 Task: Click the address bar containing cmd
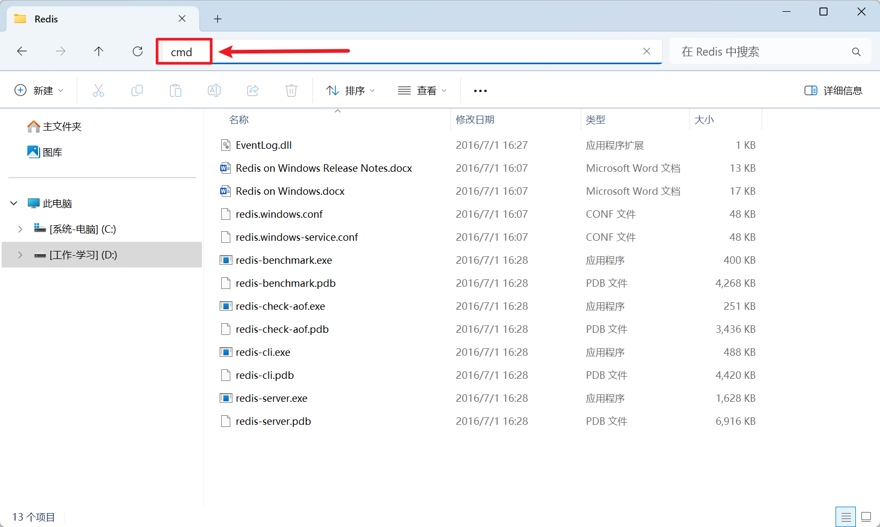[x=409, y=51]
